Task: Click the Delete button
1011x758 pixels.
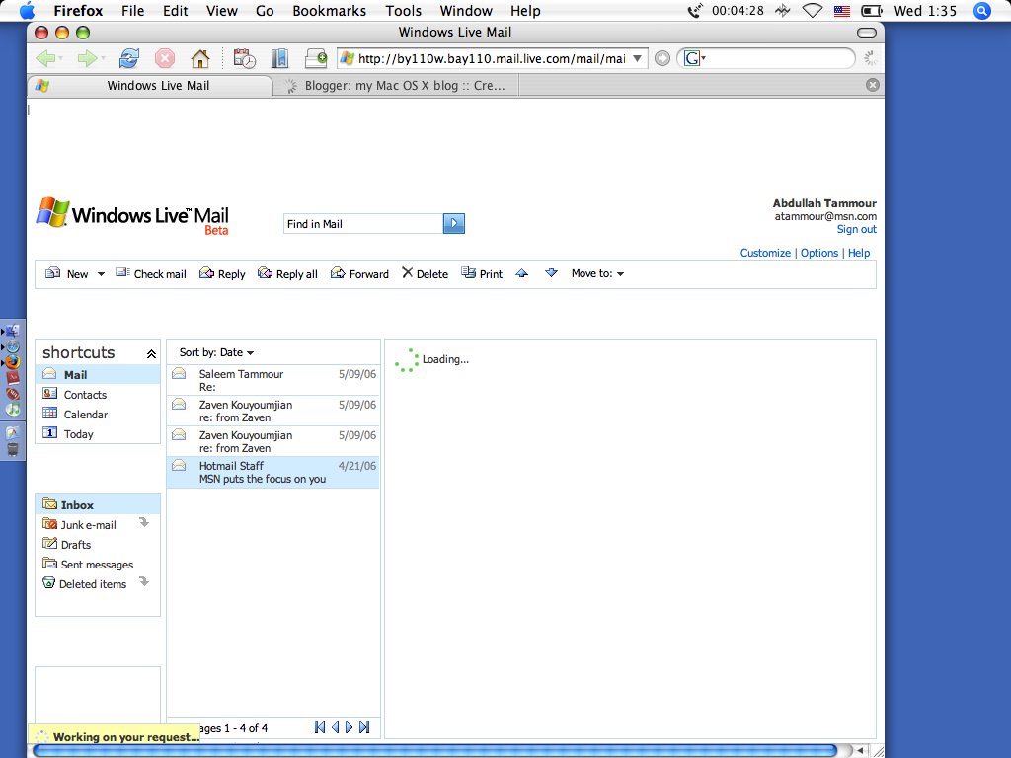Action: 425,274
